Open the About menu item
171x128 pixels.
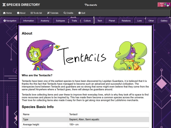(x=21, y=13)
